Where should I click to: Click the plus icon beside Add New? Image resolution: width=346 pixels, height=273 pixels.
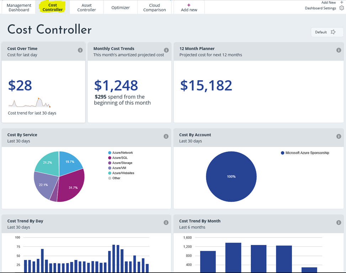coord(342,2)
